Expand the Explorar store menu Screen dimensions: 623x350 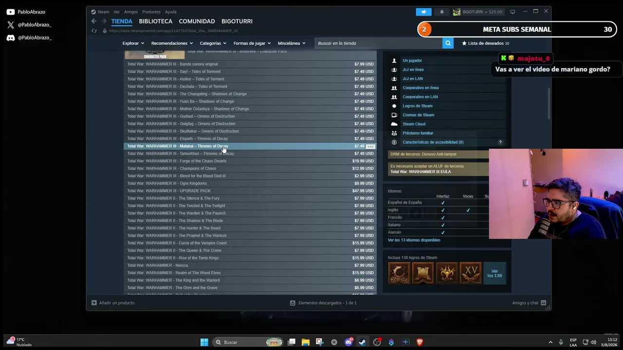[133, 43]
